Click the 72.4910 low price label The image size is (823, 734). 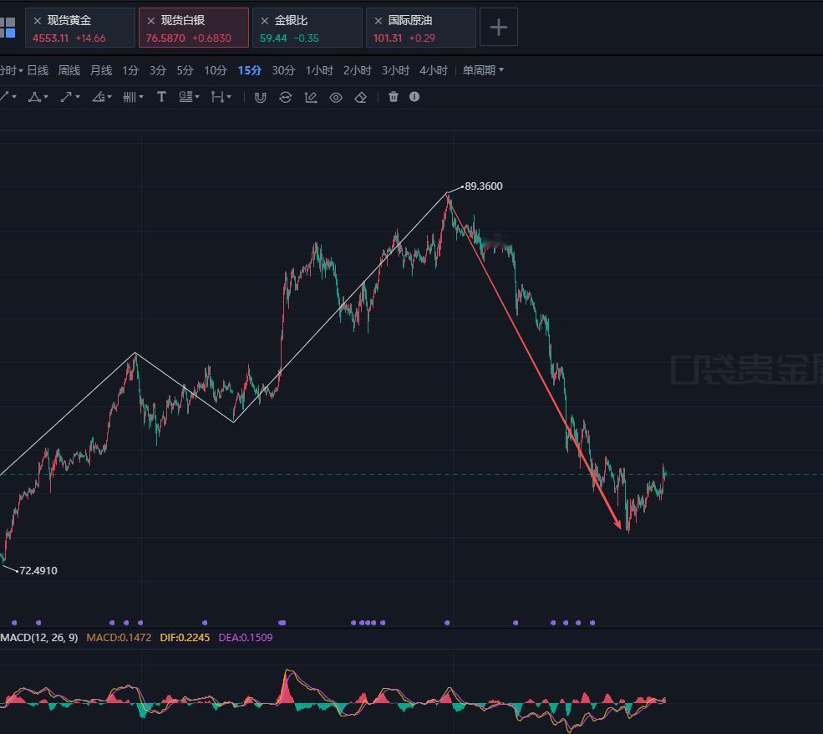coord(38,571)
